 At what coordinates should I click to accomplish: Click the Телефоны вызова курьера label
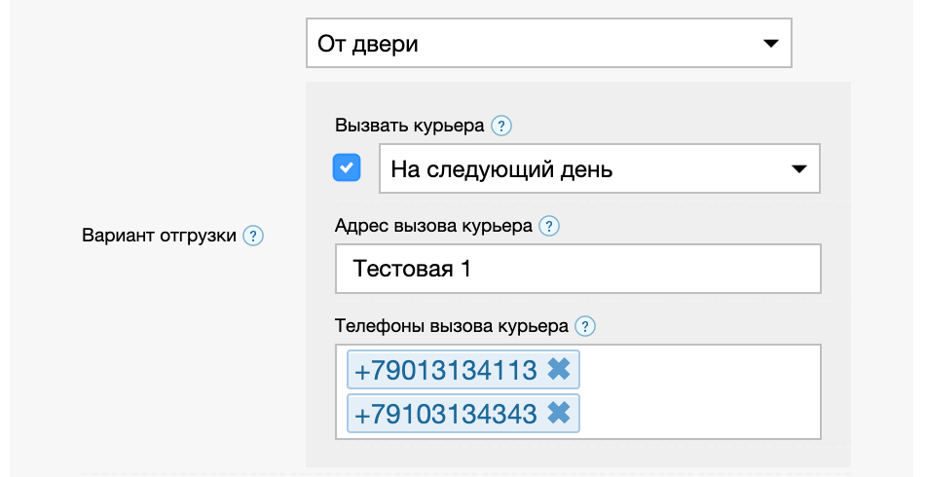[x=452, y=326]
